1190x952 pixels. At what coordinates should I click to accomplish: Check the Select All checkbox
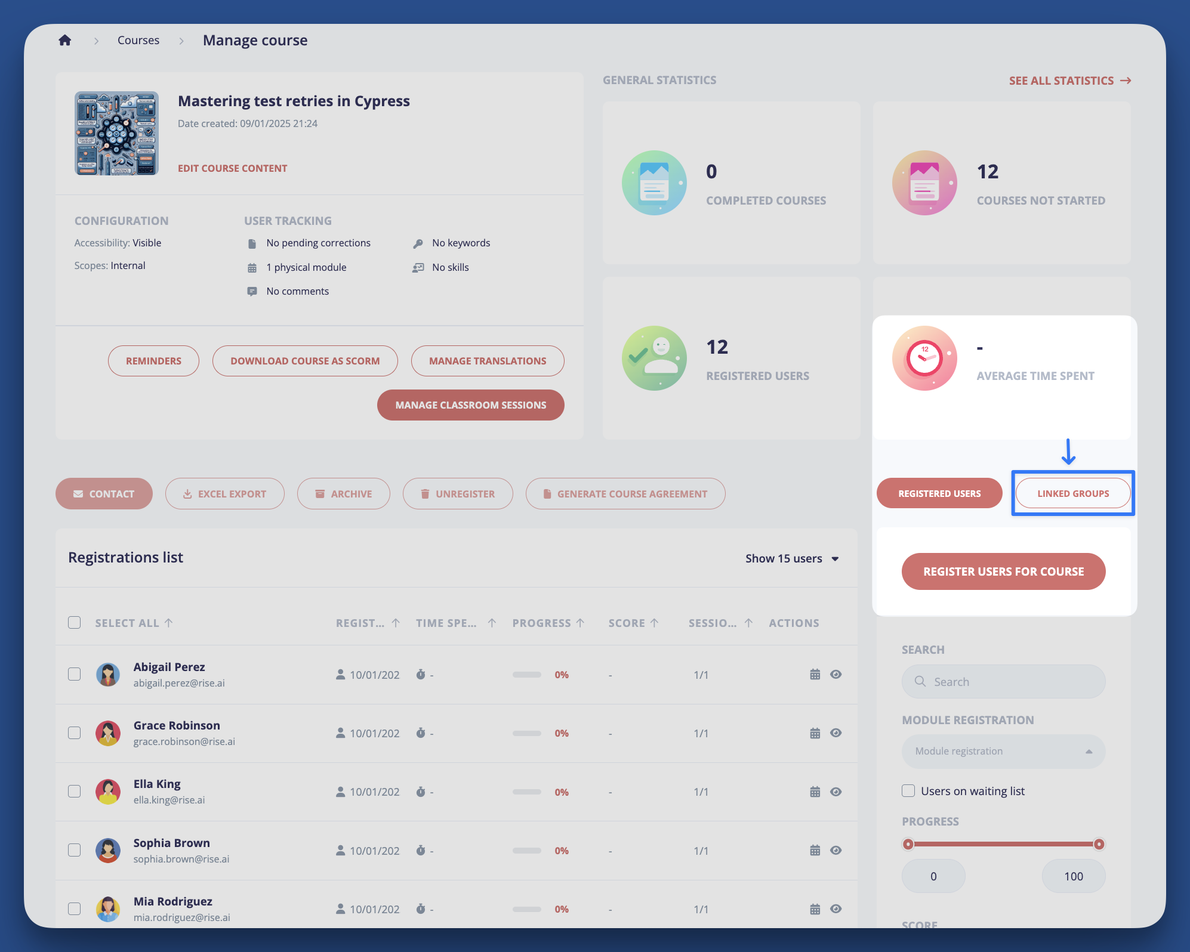click(x=75, y=622)
